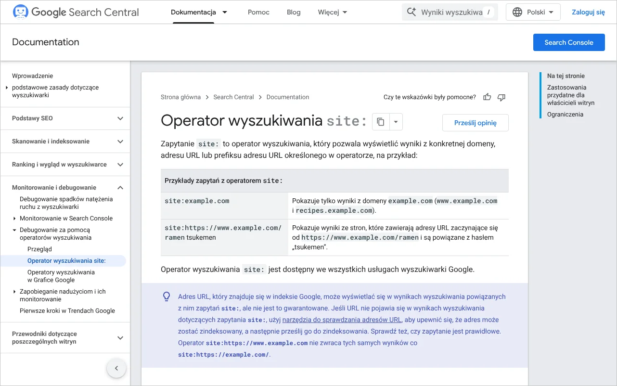The image size is (617, 386).
Task: Expand podstawowe zasady dotyczące wyszukiwarki
Action: pos(7,88)
